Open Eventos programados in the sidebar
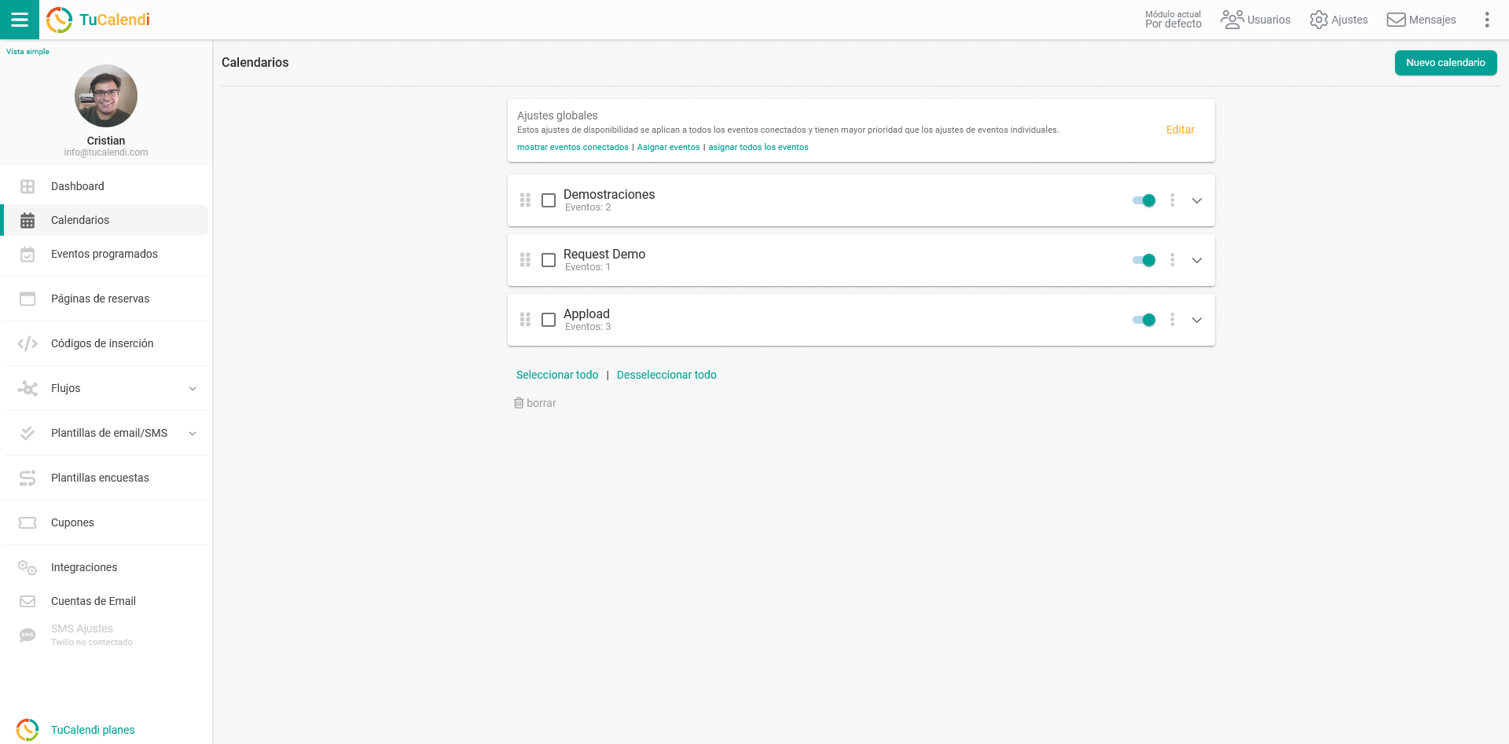 [106, 254]
